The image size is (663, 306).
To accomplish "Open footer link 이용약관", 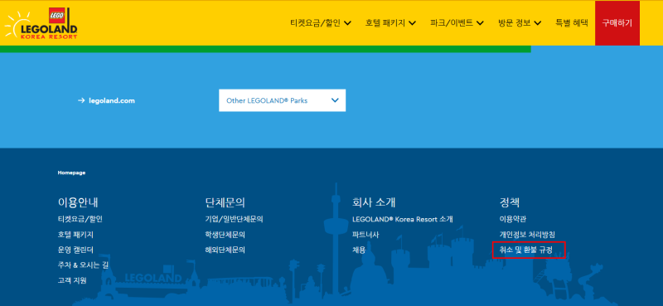I will point(513,219).
